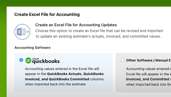171x97 pixels.
Task: Select the Other Software radio button
Action: click(122, 60)
